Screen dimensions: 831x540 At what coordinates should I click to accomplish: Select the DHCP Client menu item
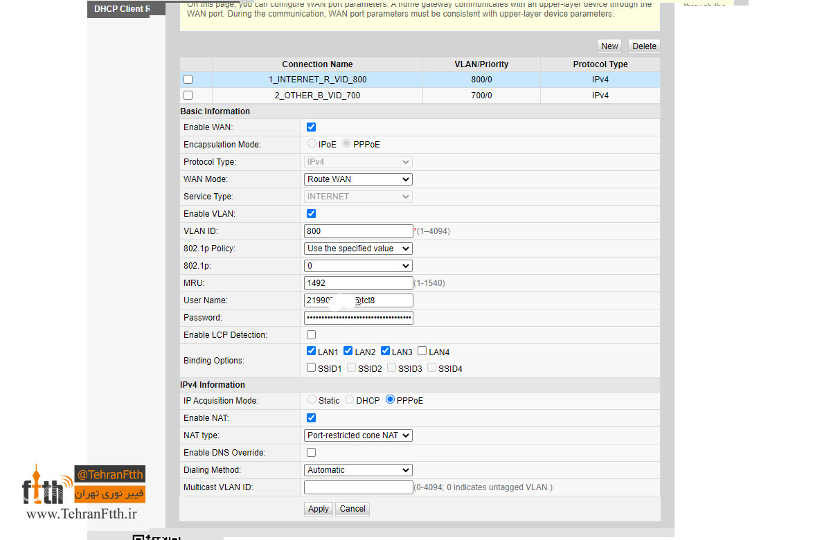click(x=118, y=9)
